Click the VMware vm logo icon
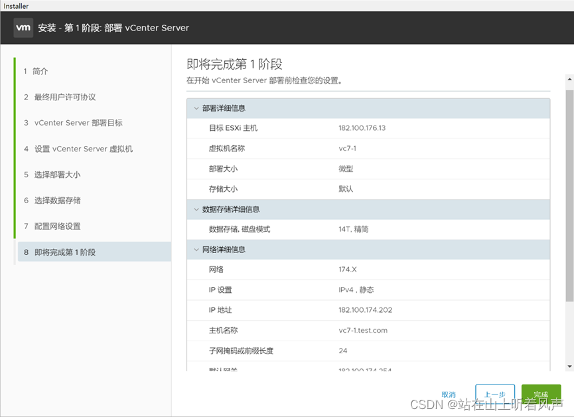 pos(23,28)
